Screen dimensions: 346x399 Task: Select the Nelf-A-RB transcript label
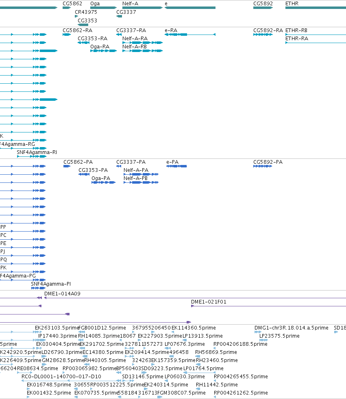[x=135, y=47]
